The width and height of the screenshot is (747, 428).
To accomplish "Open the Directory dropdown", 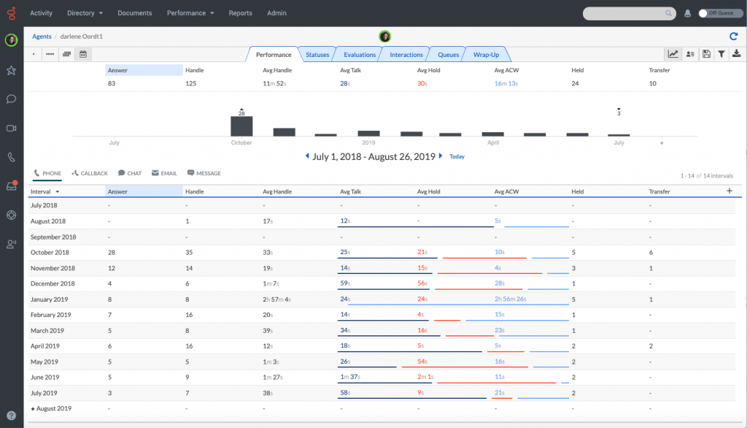I will click(85, 12).
